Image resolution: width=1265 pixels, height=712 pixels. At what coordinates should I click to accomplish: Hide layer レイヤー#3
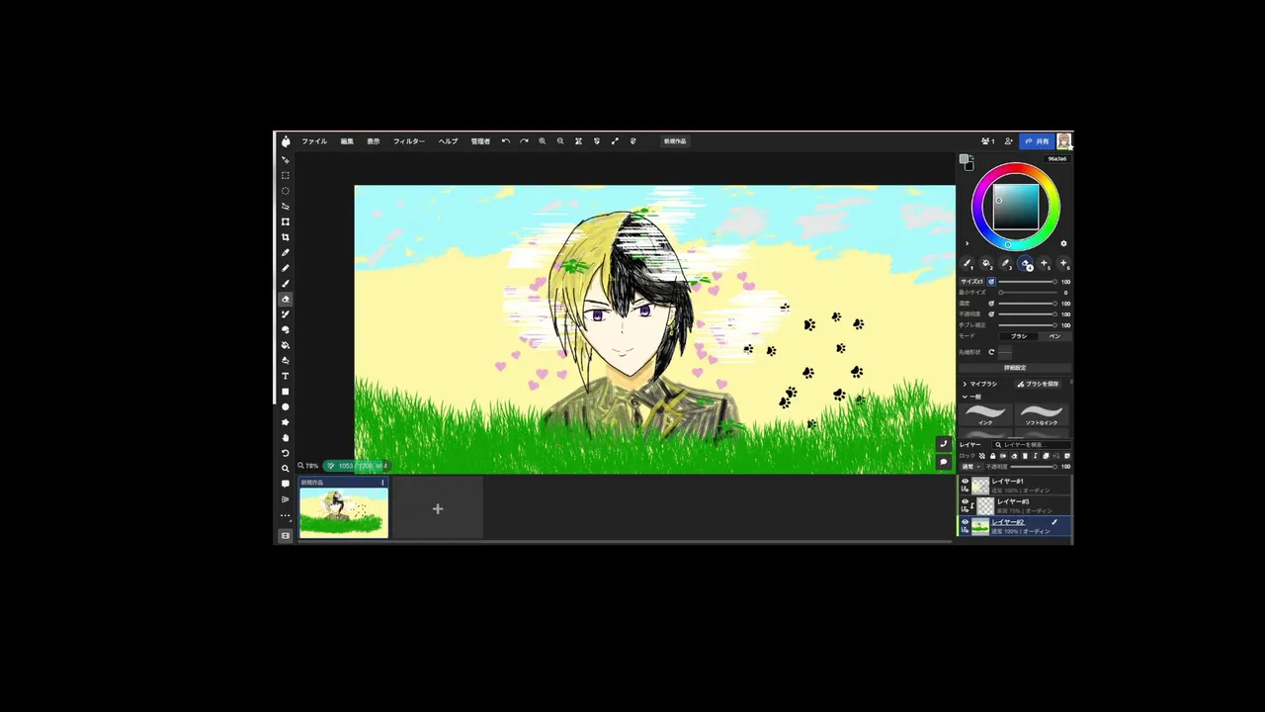(x=966, y=501)
